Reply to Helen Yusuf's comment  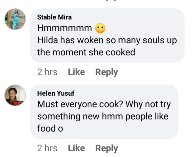click(x=106, y=148)
